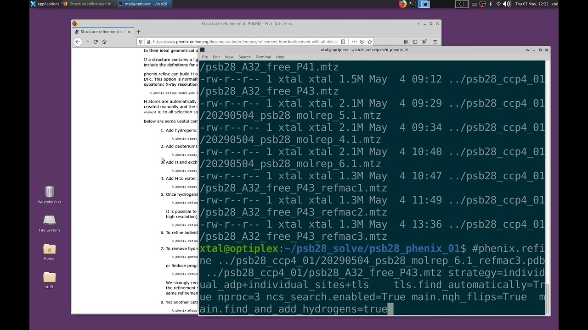Open terminal Search menu
This screenshot has height=330, width=588.
(244, 57)
